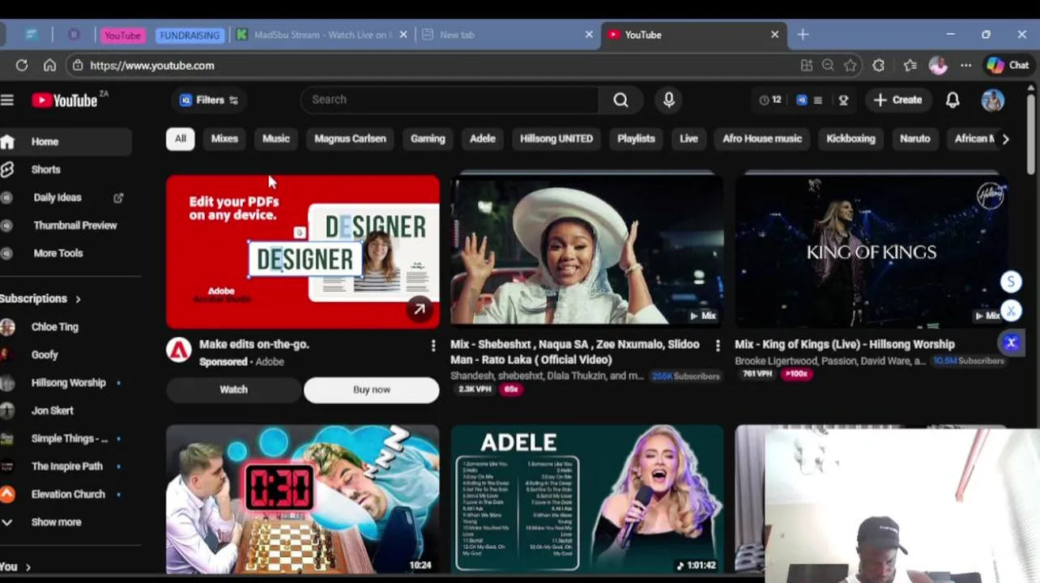Screen dimensions: 1040x583
Task: Select the Live chip
Action: (688, 138)
